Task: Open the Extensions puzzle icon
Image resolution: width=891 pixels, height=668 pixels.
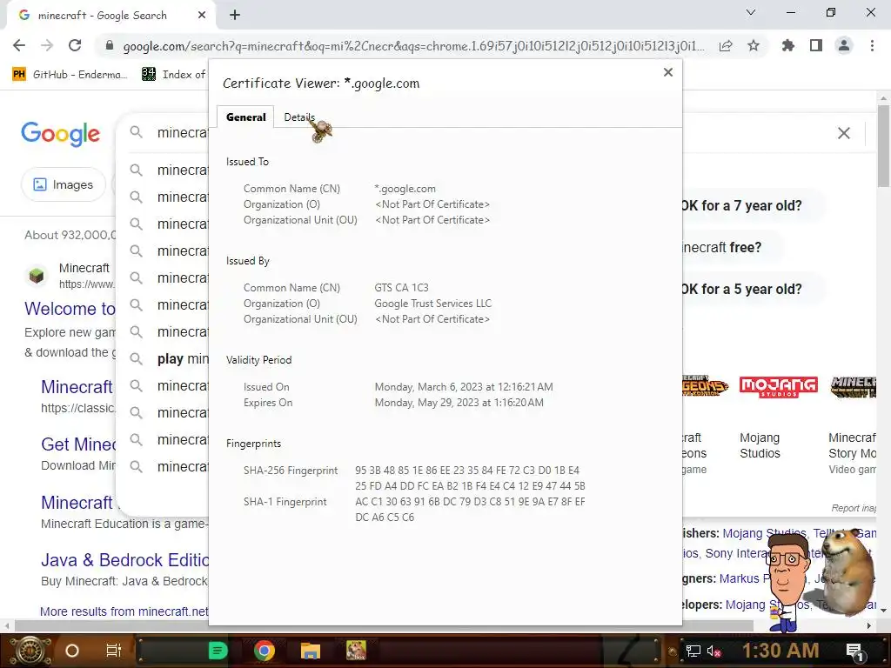Action: (787, 45)
